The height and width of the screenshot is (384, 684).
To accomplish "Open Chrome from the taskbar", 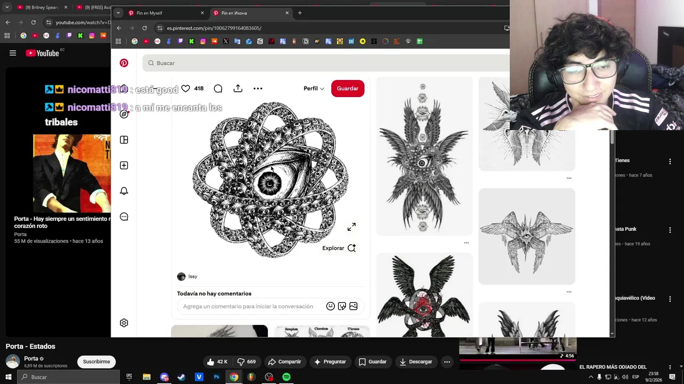I will point(234,377).
